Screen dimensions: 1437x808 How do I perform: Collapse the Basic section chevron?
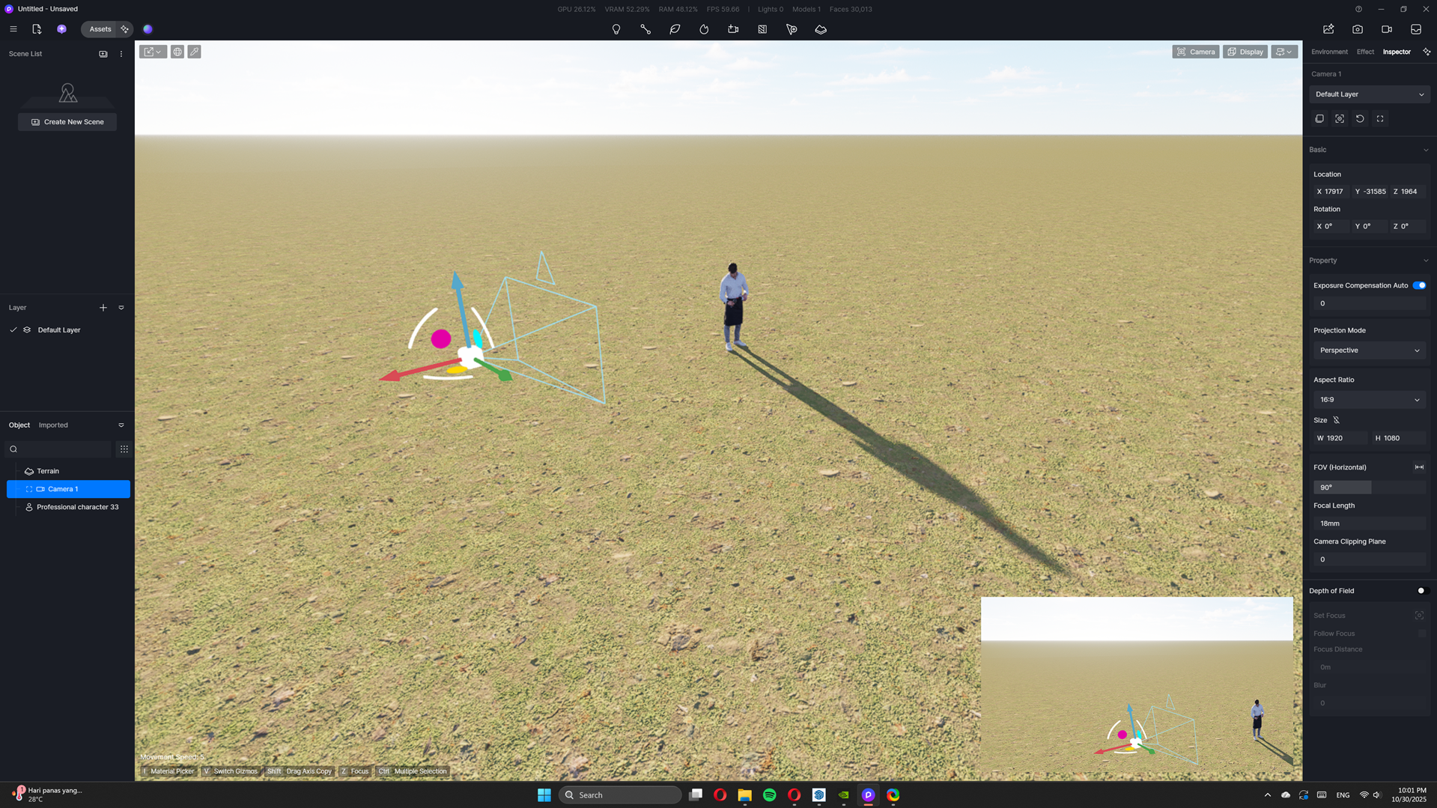(1426, 150)
